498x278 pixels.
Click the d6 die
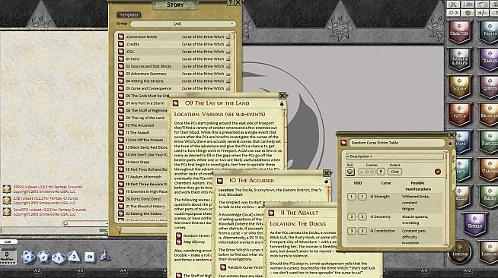tap(89, 257)
